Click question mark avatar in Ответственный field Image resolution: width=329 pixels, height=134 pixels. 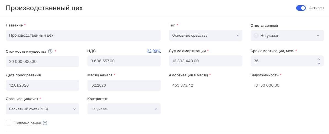pyautogui.click(x=256, y=36)
